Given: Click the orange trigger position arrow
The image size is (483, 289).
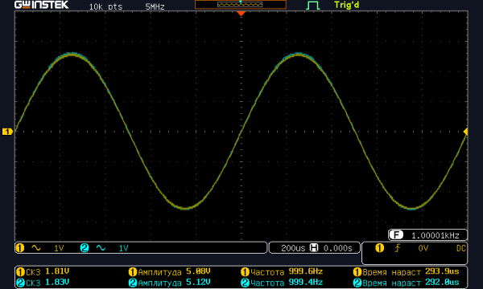Looking at the screenshot, I should (x=241, y=14).
